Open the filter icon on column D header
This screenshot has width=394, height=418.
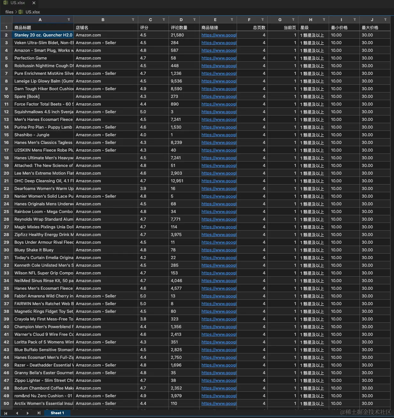coord(194,20)
